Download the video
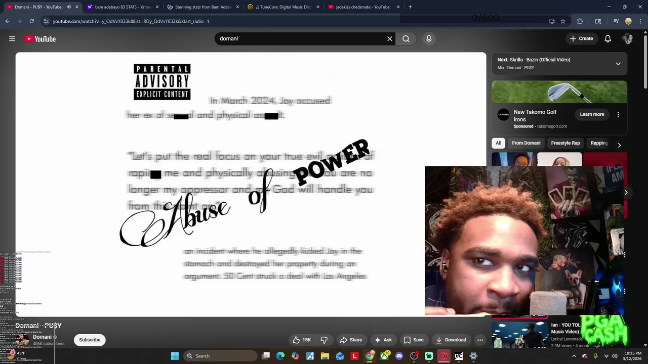 point(451,340)
